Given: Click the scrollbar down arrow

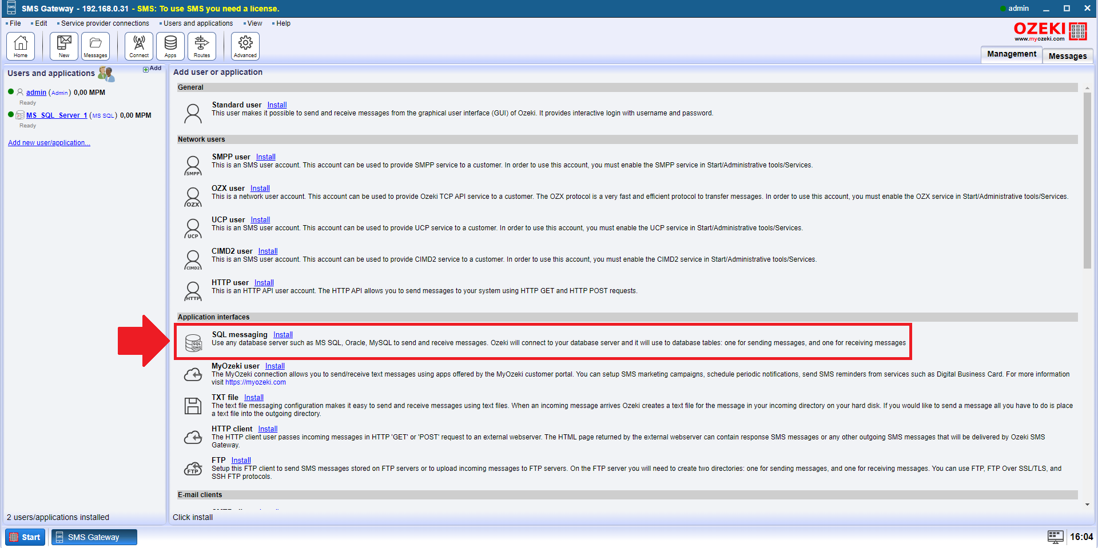Looking at the screenshot, I should point(1087,505).
